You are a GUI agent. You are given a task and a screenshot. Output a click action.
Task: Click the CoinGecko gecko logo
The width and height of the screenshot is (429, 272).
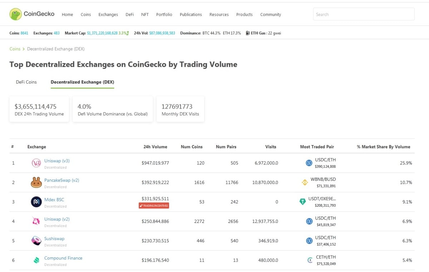pos(15,14)
